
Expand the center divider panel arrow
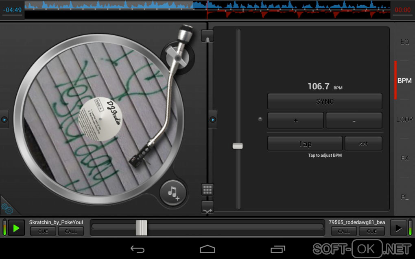click(213, 120)
